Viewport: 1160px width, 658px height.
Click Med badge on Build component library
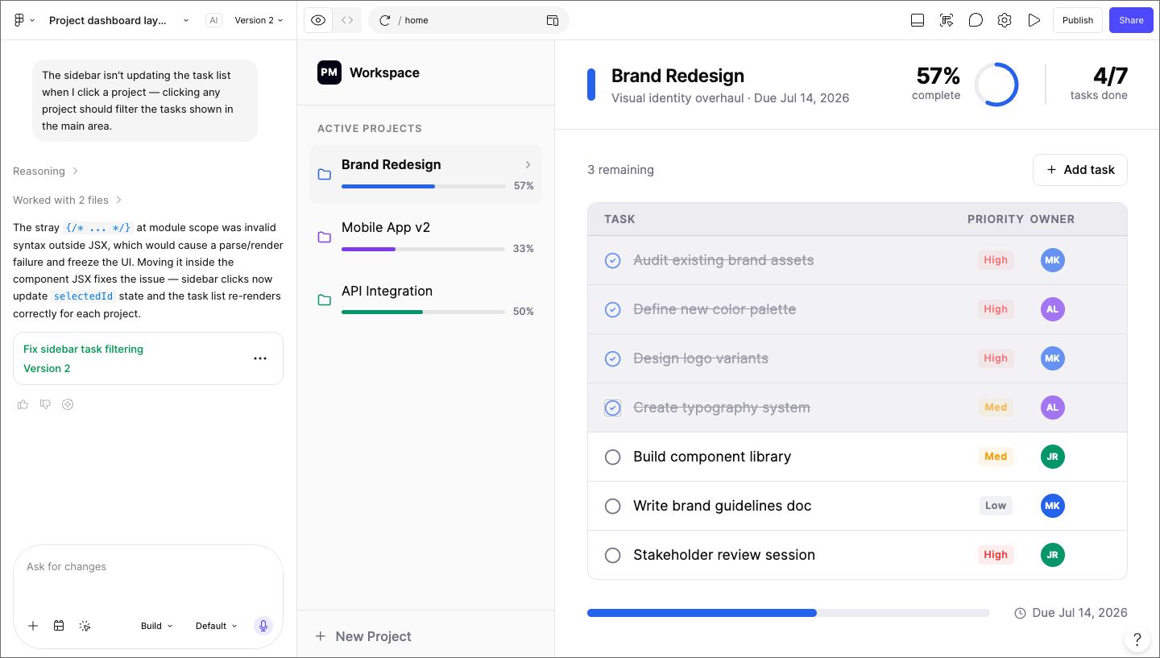click(x=996, y=457)
